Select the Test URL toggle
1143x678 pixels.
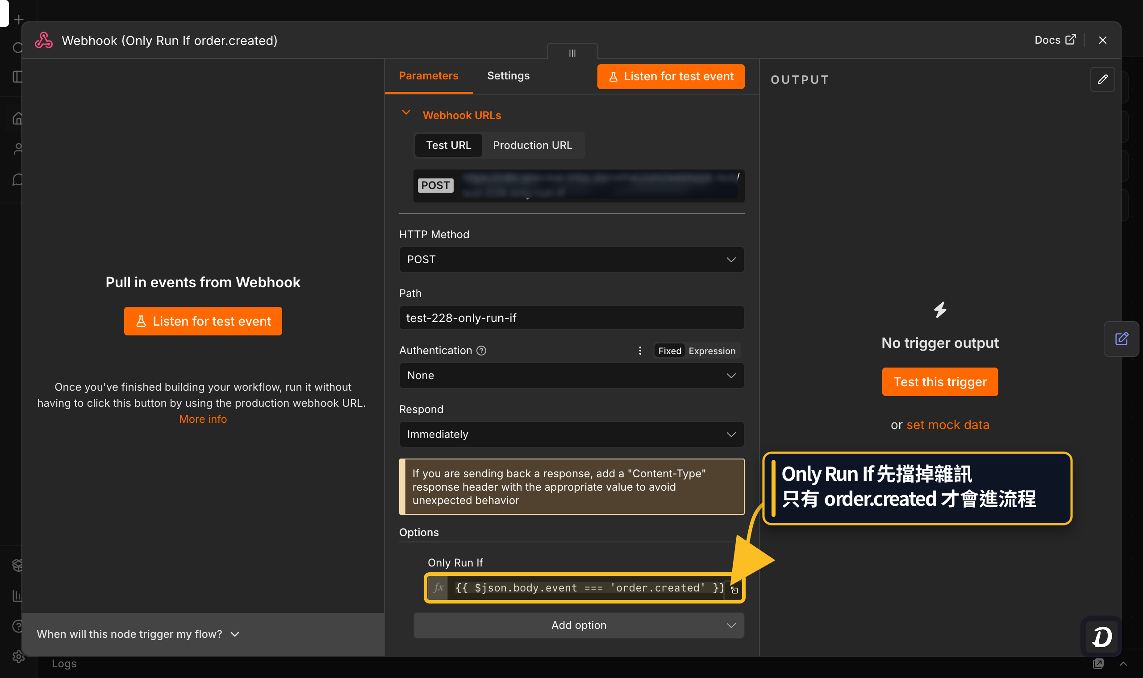[x=448, y=145]
